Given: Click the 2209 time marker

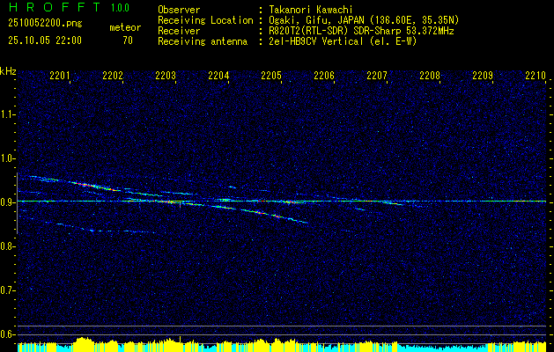Looking at the screenshot, I should [483, 75].
